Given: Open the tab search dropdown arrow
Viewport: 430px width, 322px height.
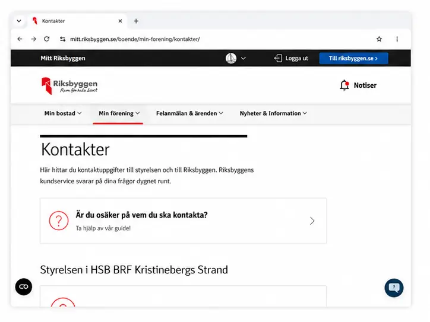Looking at the screenshot, I should (19, 21).
